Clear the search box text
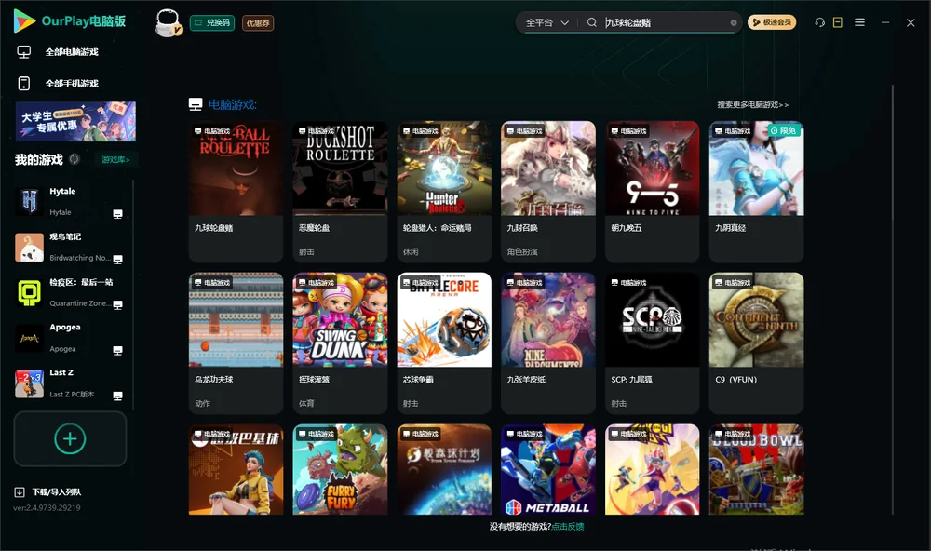The width and height of the screenshot is (931, 551). pyautogui.click(x=734, y=23)
